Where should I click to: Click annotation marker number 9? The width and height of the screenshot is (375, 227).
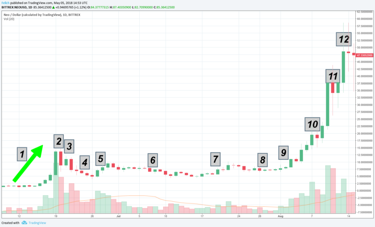point(283,152)
